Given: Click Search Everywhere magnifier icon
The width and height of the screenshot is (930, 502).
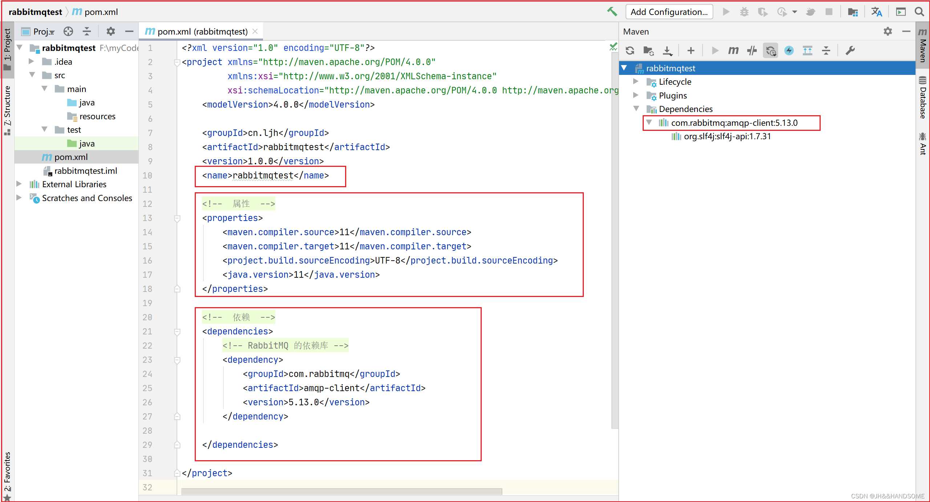Looking at the screenshot, I should (919, 12).
